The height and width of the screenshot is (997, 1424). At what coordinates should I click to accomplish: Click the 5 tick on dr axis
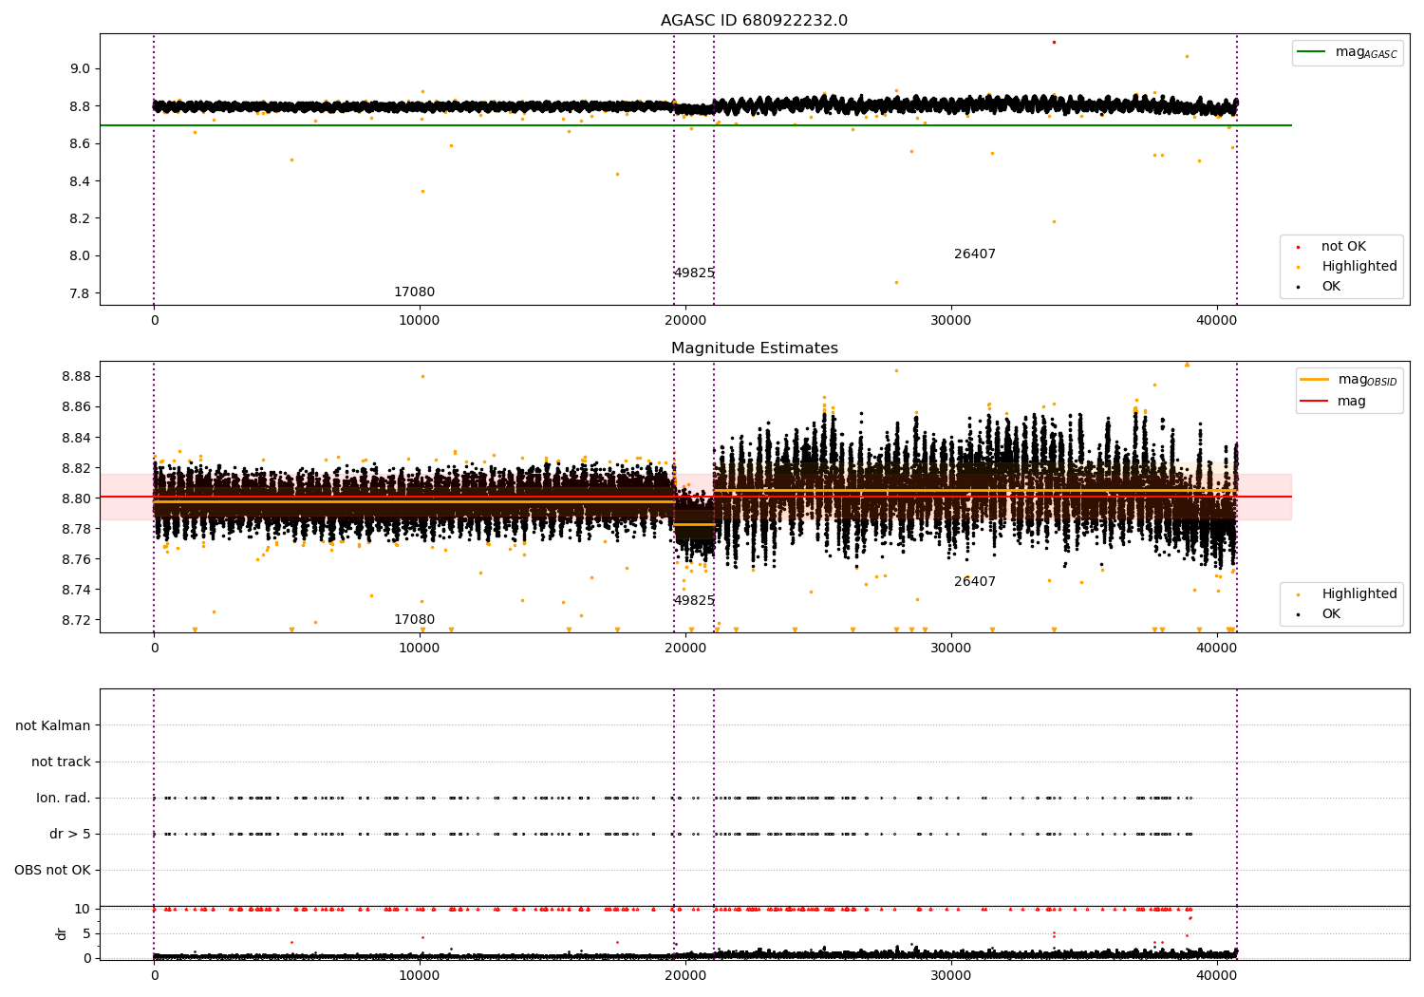point(86,933)
